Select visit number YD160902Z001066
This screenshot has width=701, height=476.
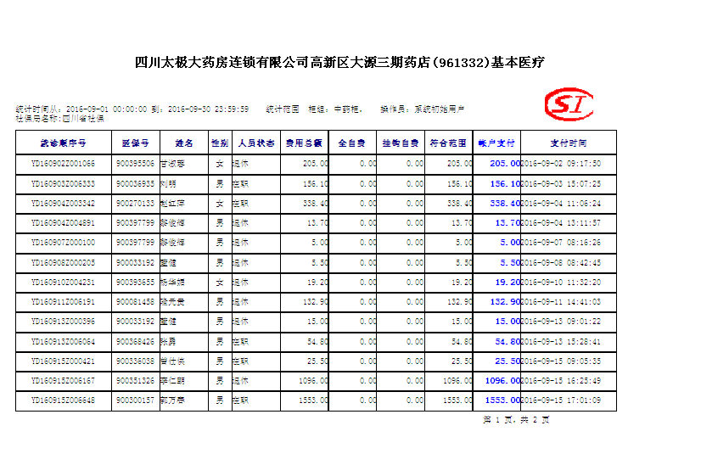pos(63,164)
